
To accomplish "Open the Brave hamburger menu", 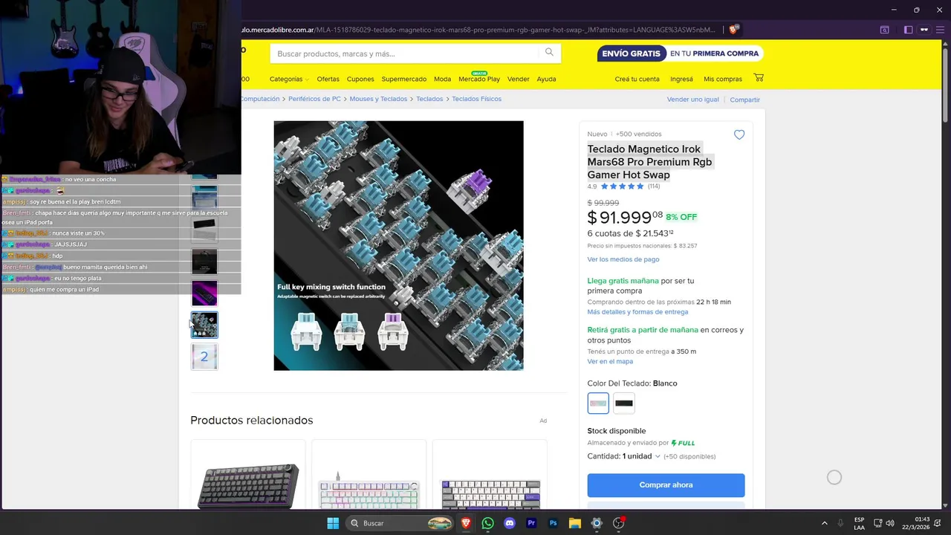I will [940, 30].
